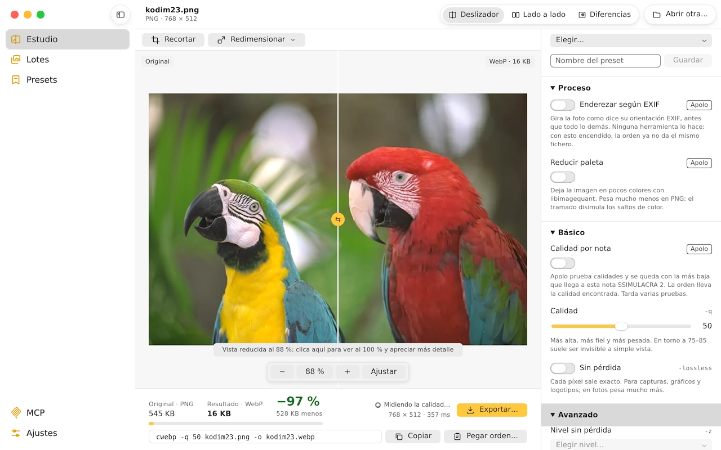
Task: Switch to Diferencias view
Action: pos(604,15)
